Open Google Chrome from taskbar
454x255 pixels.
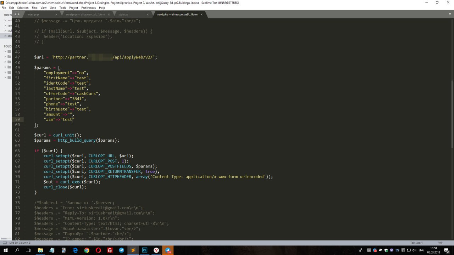pyautogui.click(x=87, y=250)
